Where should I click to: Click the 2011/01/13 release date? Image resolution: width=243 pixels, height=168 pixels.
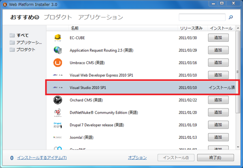click(x=188, y=137)
